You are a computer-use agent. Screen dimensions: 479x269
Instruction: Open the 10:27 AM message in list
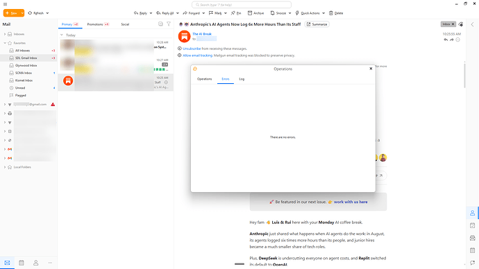(x=116, y=65)
